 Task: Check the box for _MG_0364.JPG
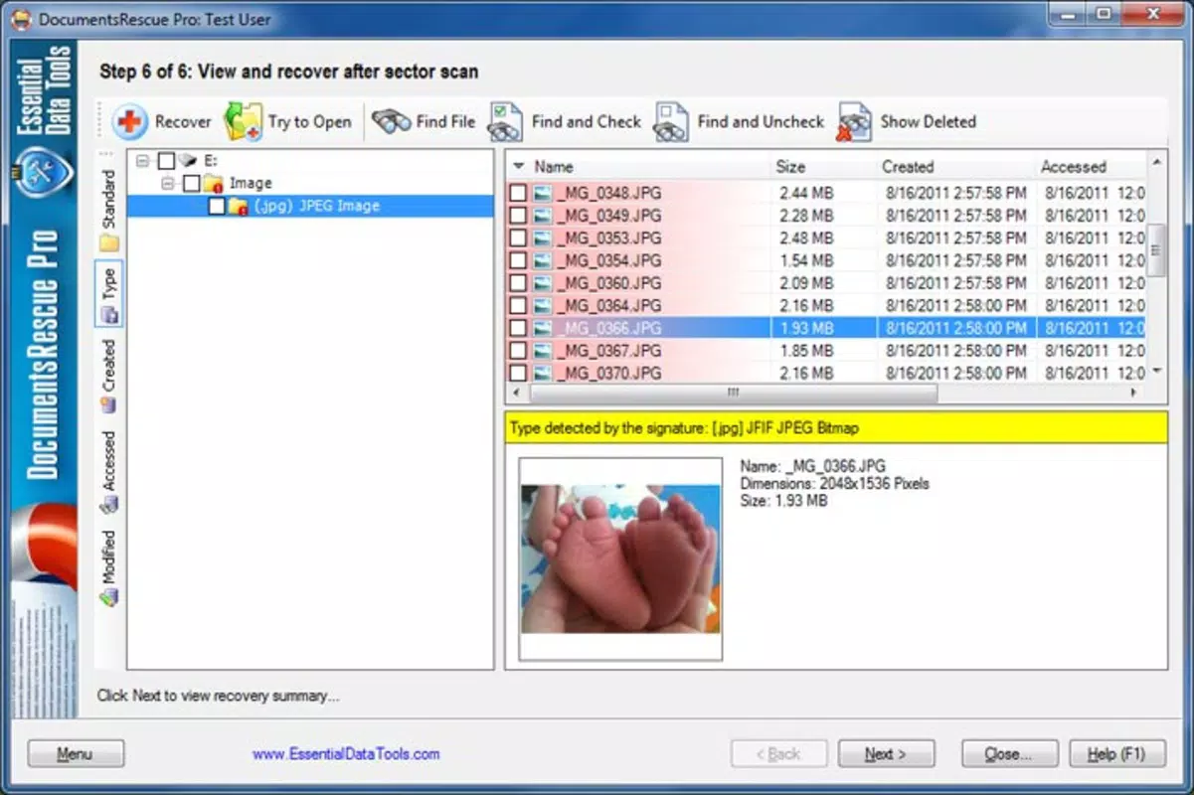tap(518, 306)
